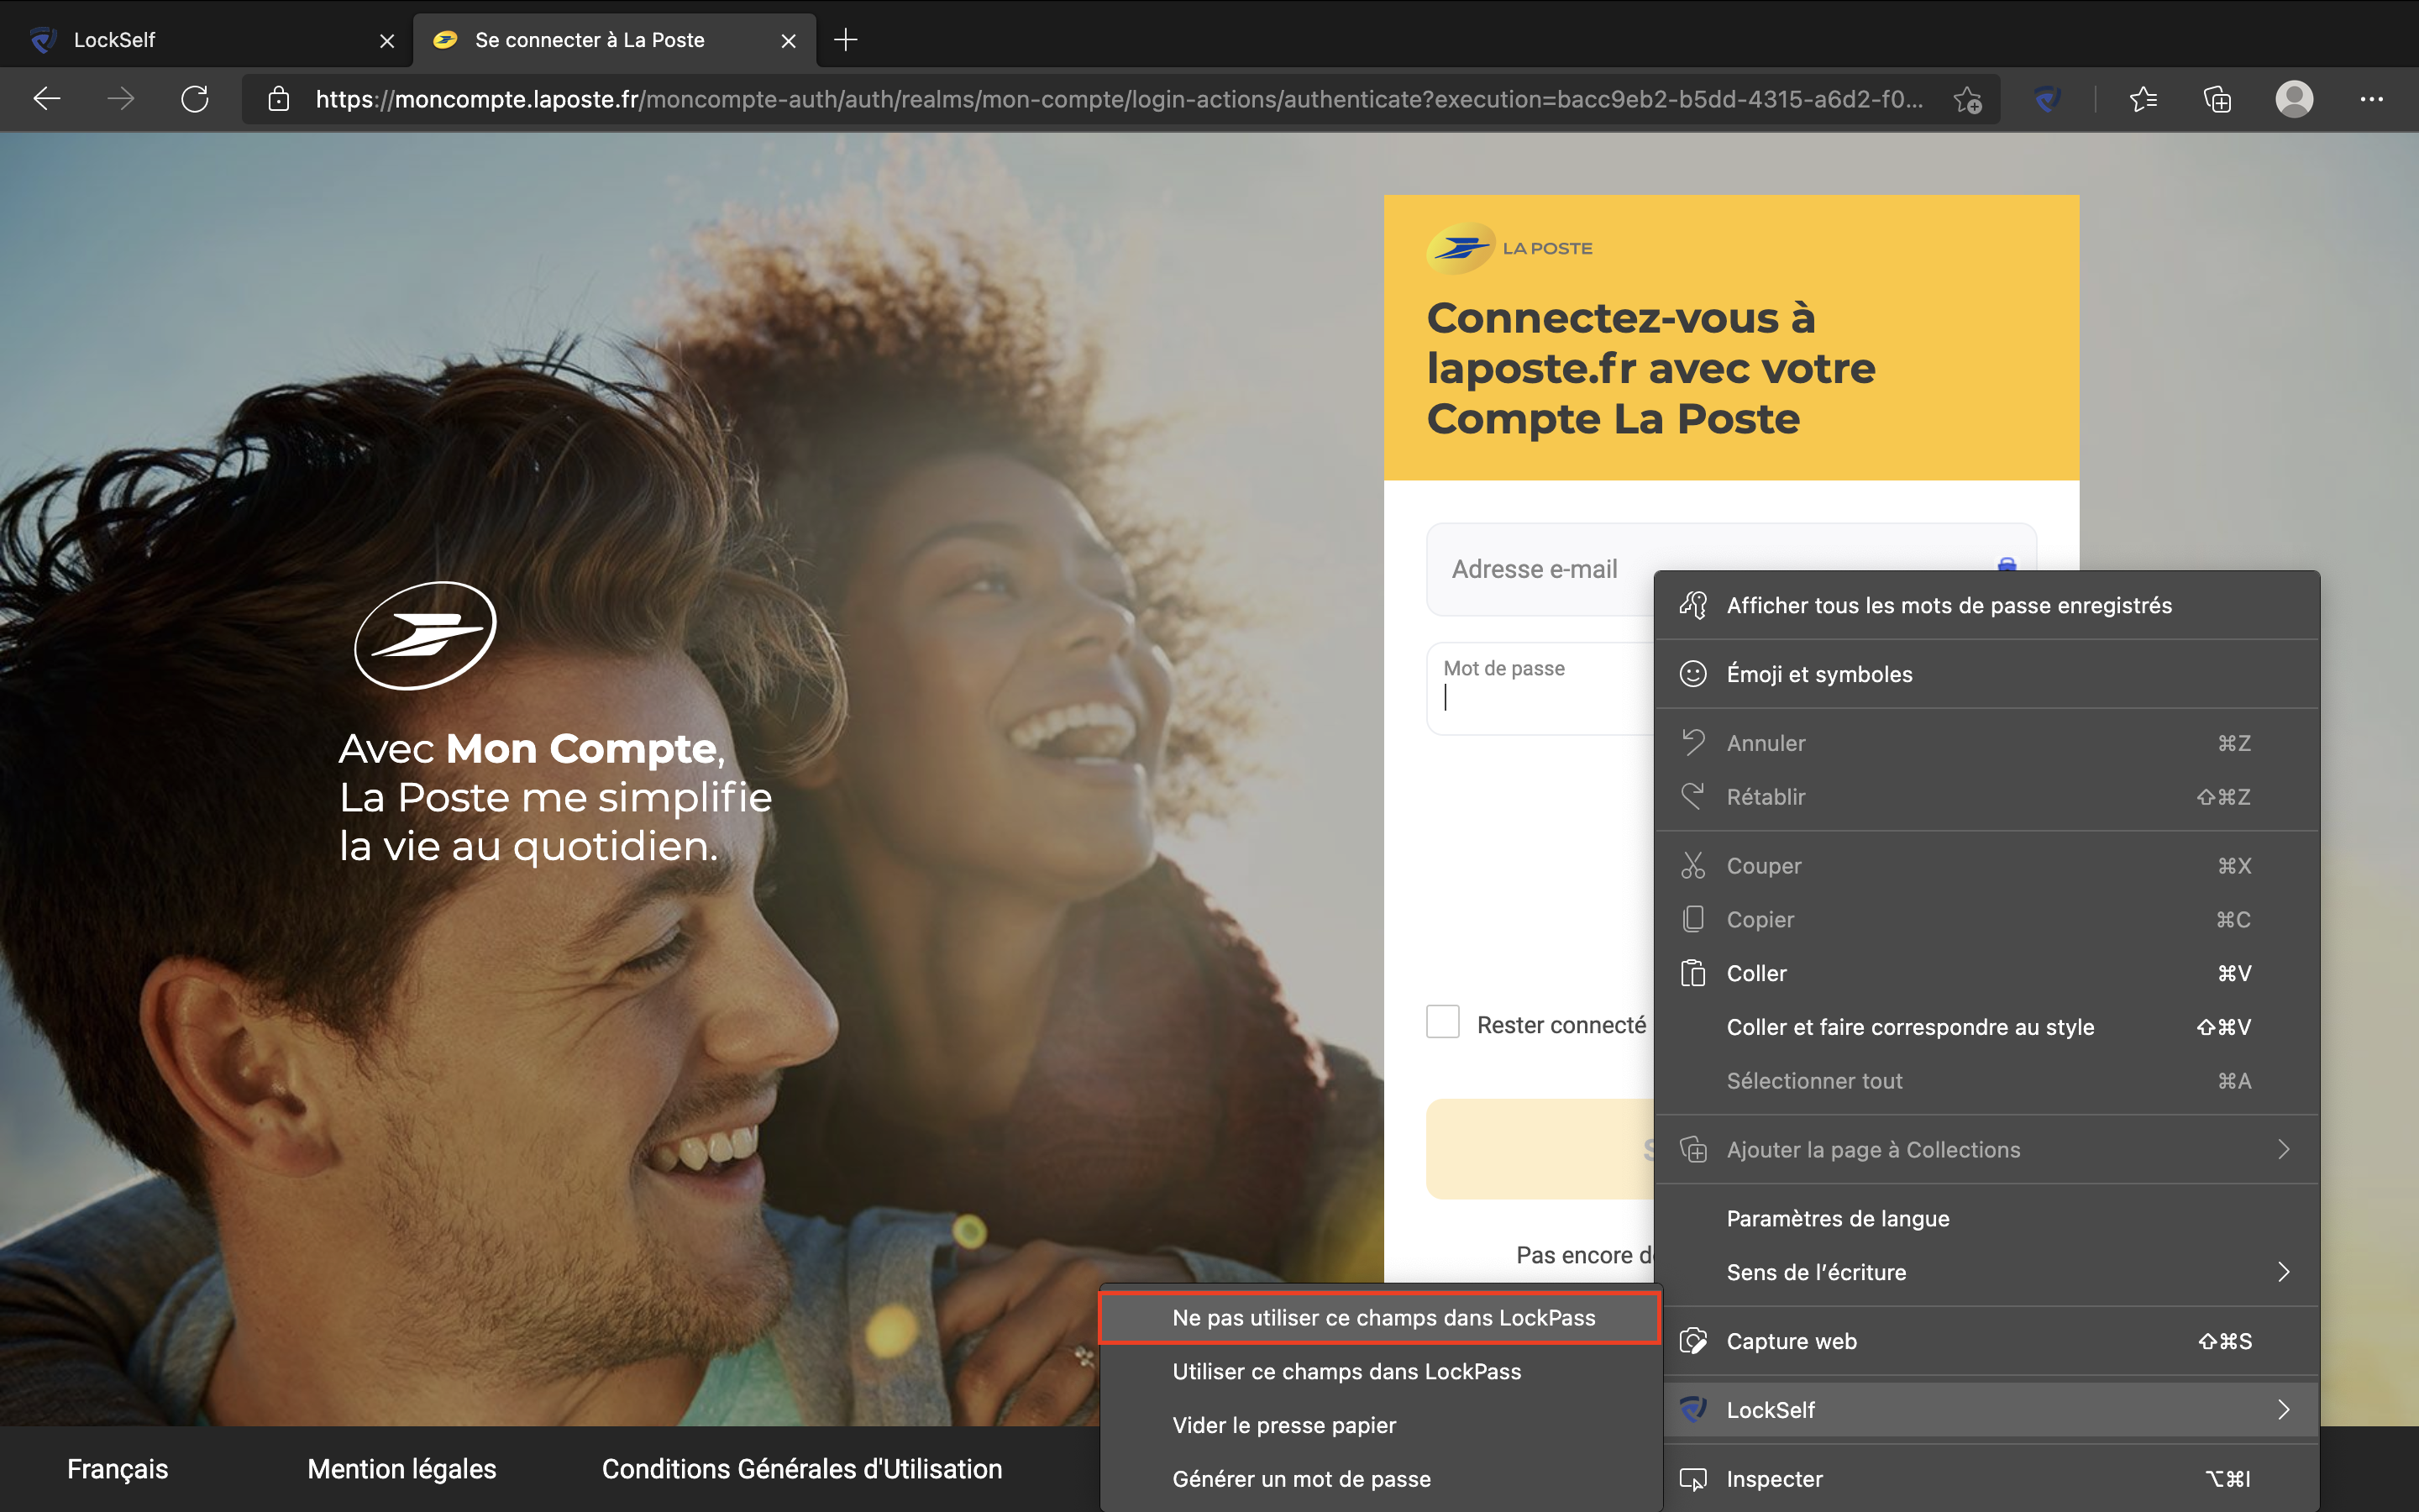Choose Rétablir in context menu
Viewport: 2419px width, 1512px height.
pos(1986,797)
